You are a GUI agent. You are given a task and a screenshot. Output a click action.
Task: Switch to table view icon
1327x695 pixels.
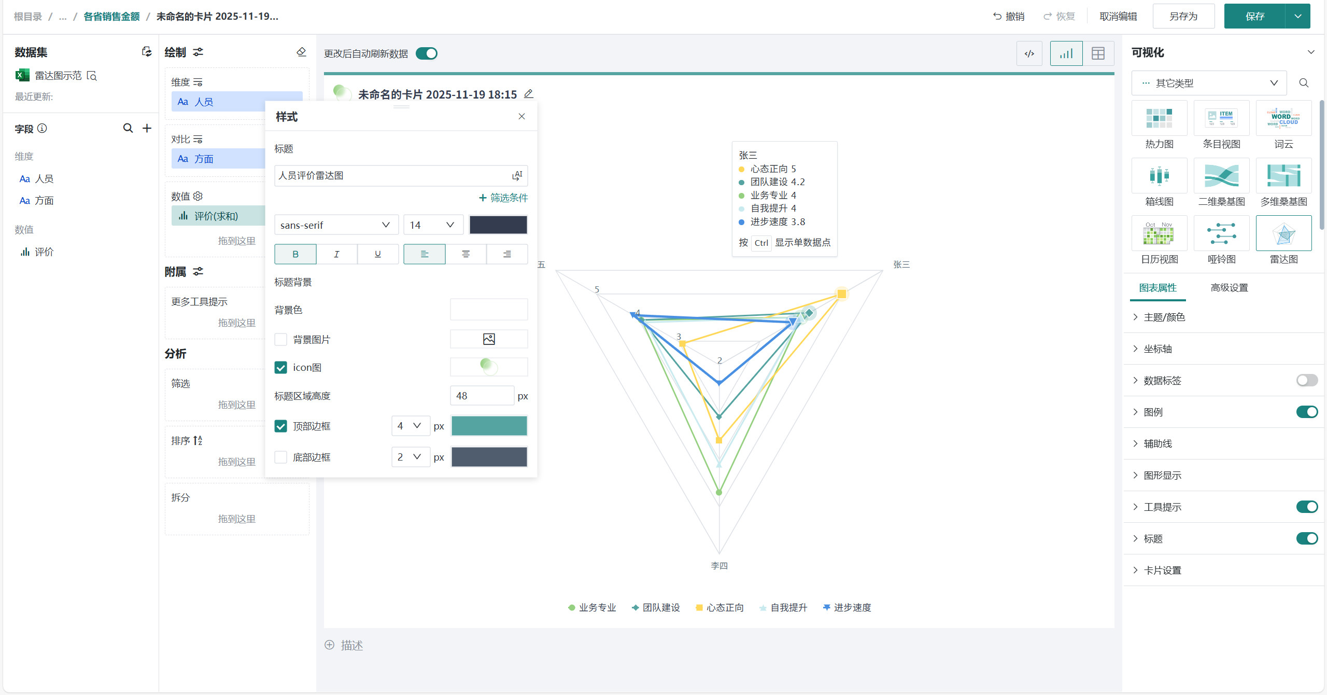[x=1098, y=53]
